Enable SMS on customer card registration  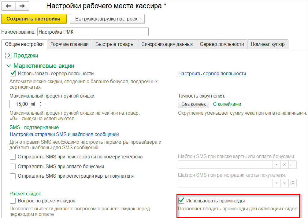pos(13,176)
